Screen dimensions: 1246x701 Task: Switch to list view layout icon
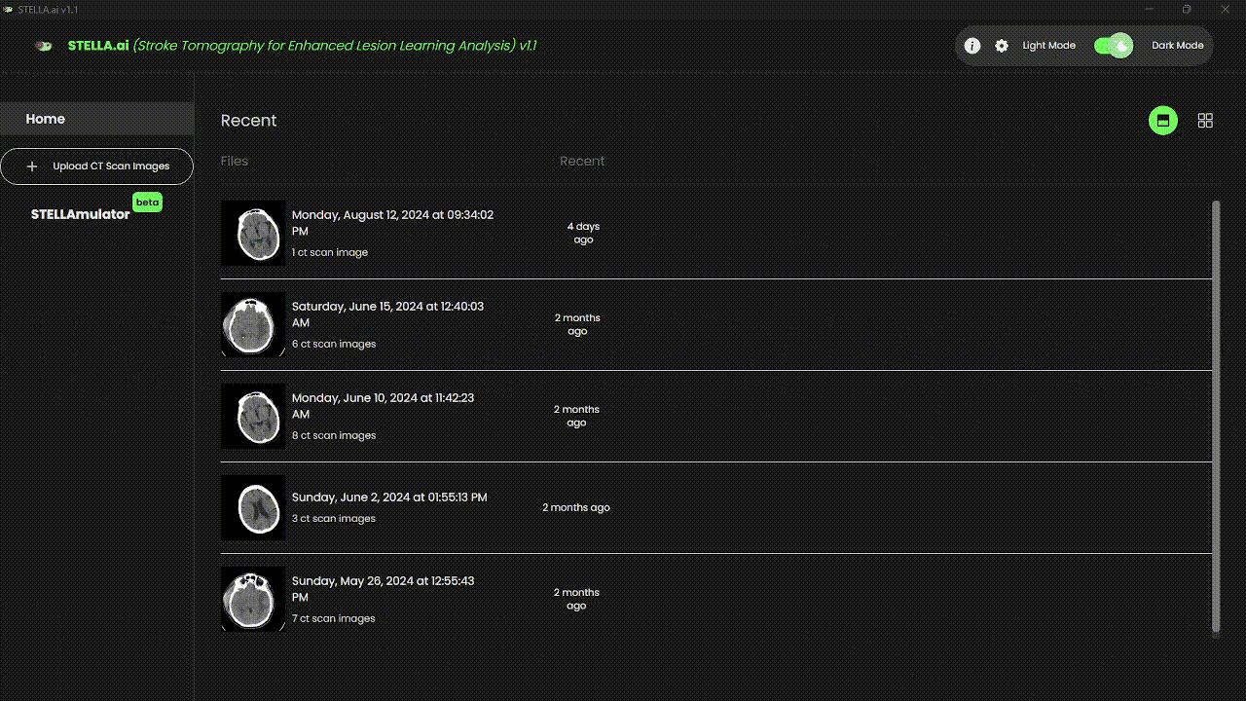click(x=1162, y=121)
